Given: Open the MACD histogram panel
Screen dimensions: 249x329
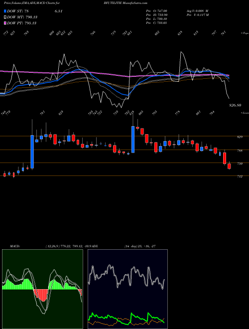Looking at the screenshot, I should 42,289.
